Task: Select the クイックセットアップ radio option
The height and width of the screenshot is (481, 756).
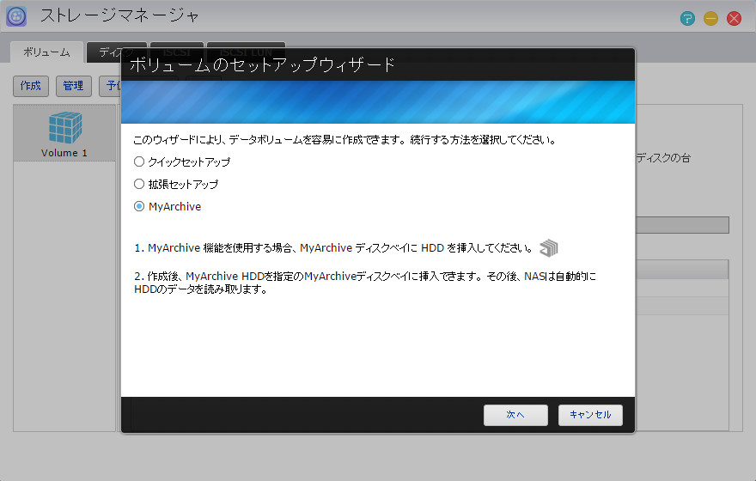Action: click(x=139, y=162)
